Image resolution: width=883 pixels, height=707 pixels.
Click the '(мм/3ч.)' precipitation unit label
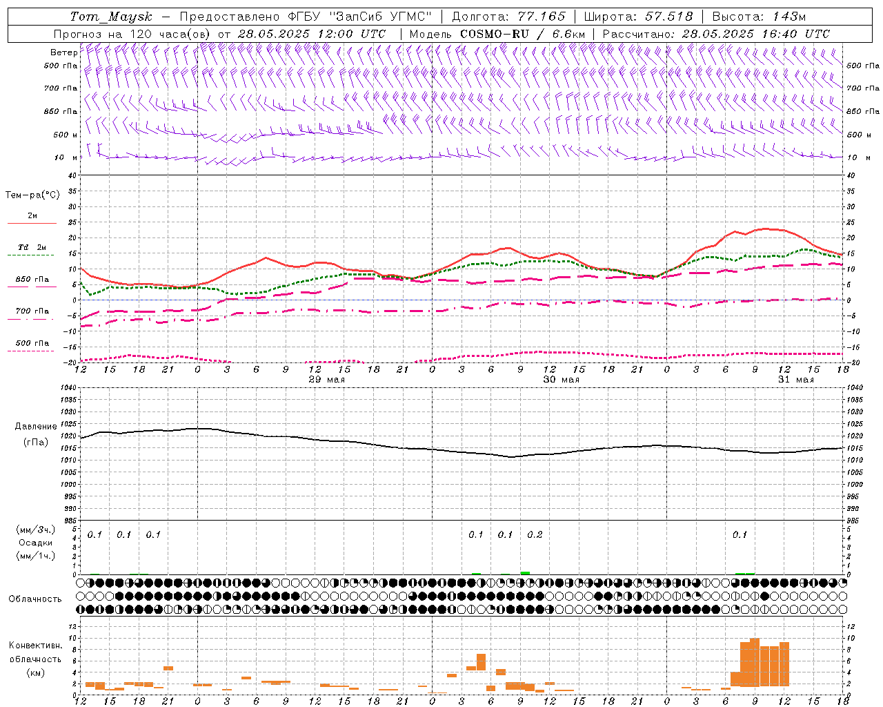36,530
